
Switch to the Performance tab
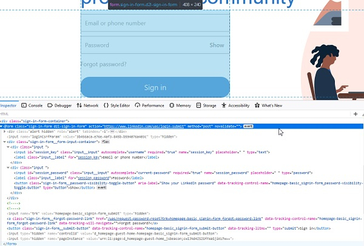click(x=149, y=105)
